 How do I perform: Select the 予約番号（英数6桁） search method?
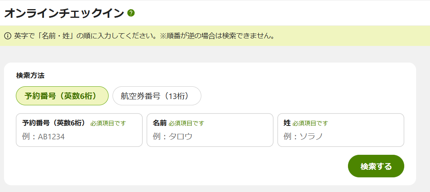[62, 96]
